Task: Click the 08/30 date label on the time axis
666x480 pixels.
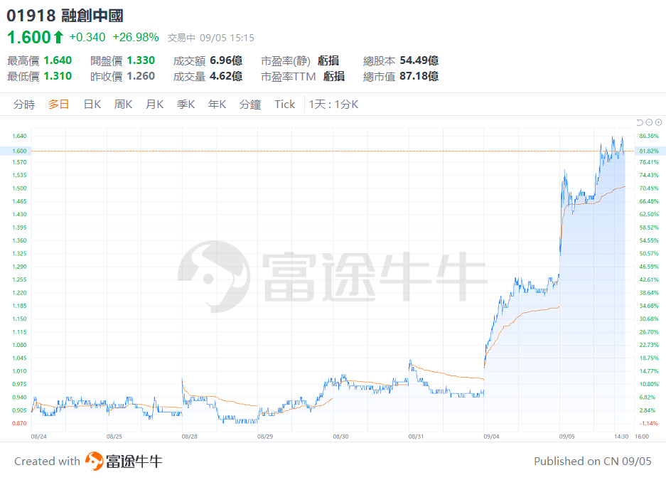Action: [x=340, y=437]
